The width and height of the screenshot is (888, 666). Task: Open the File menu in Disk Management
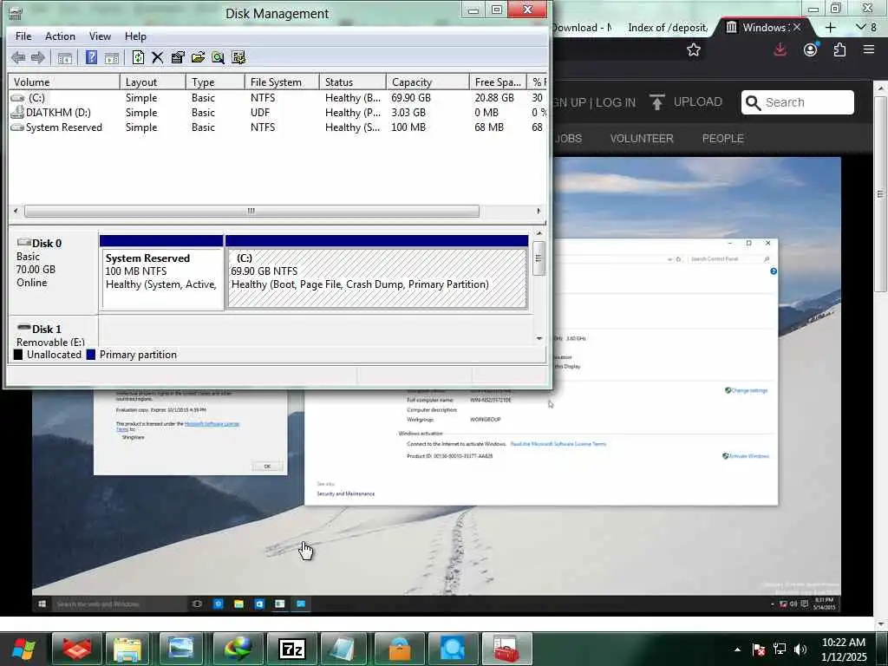click(x=23, y=36)
